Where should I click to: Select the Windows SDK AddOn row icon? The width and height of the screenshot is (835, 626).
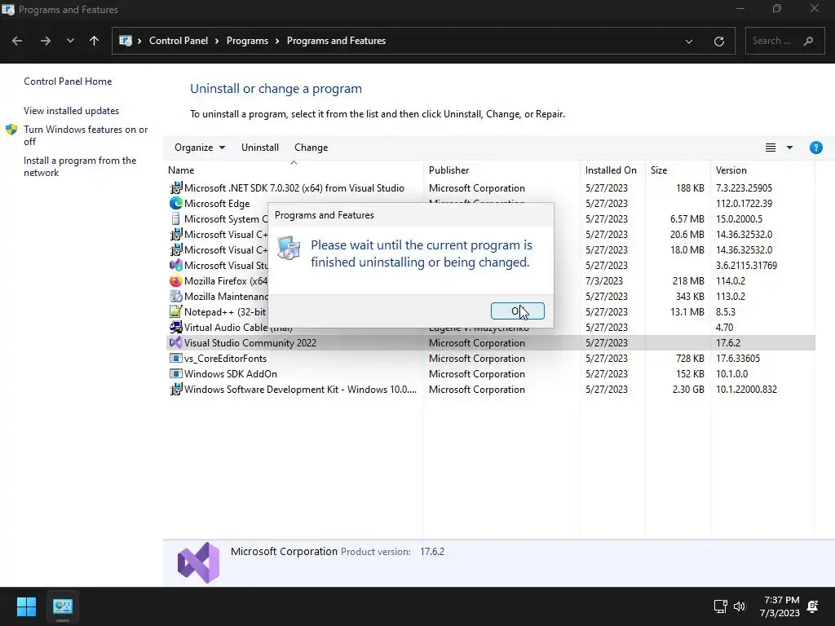(176, 373)
